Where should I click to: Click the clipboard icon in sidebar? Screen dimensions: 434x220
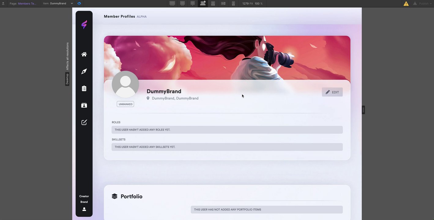click(x=84, y=88)
